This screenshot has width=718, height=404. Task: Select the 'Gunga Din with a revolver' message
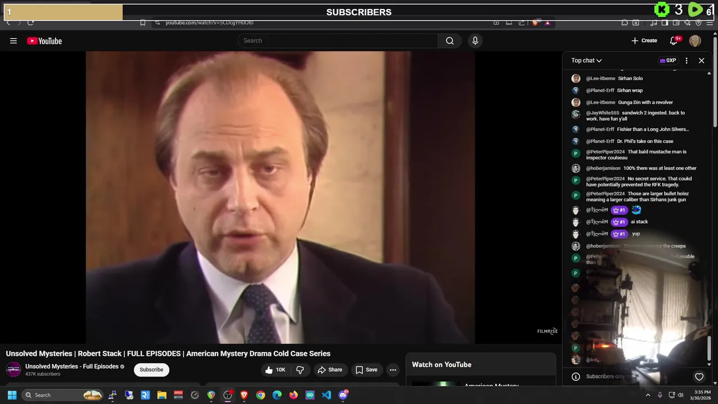click(x=645, y=103)
